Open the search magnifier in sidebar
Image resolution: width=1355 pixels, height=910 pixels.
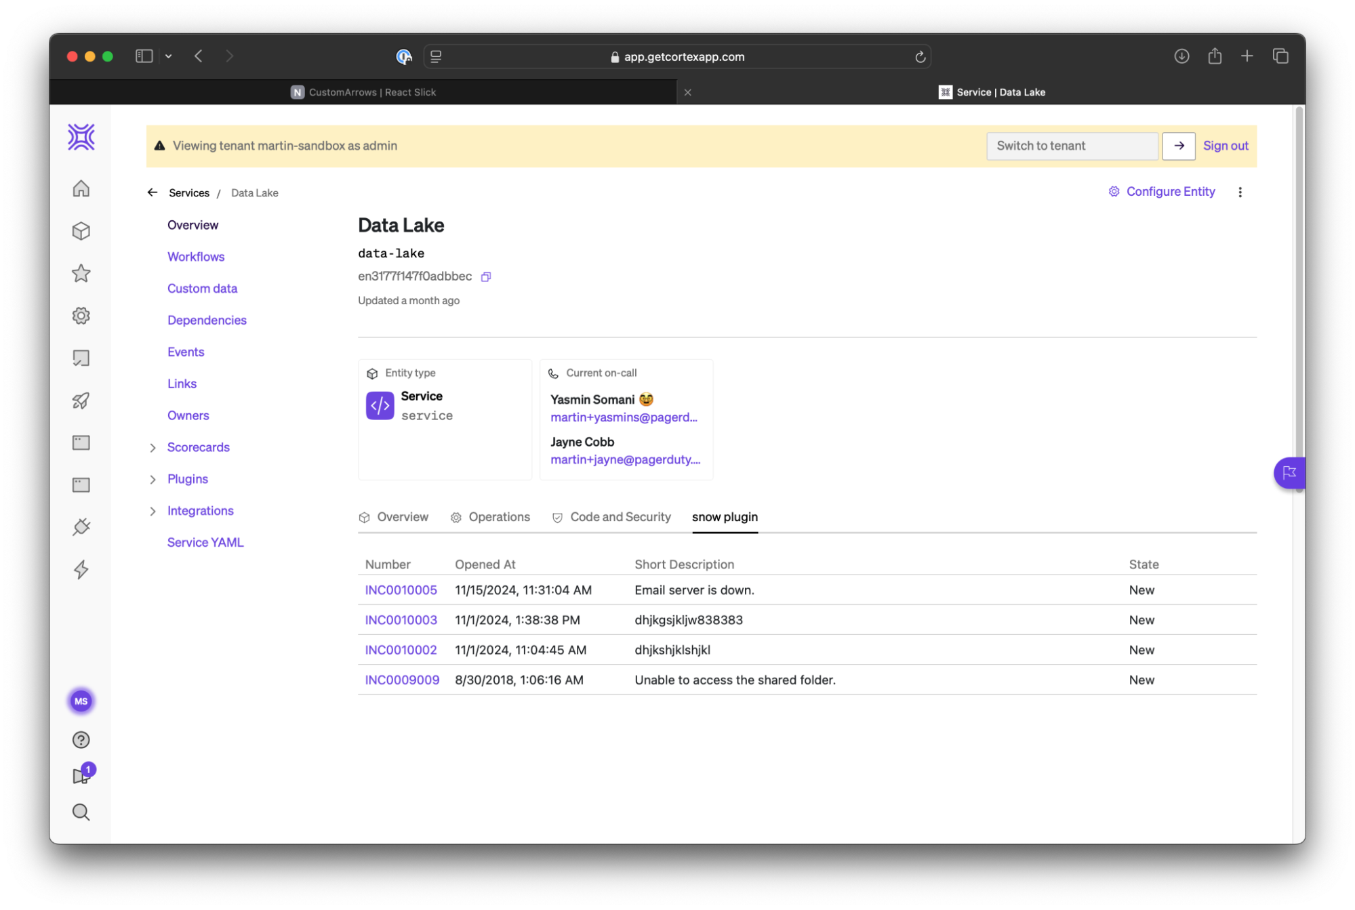pos(81,812)
